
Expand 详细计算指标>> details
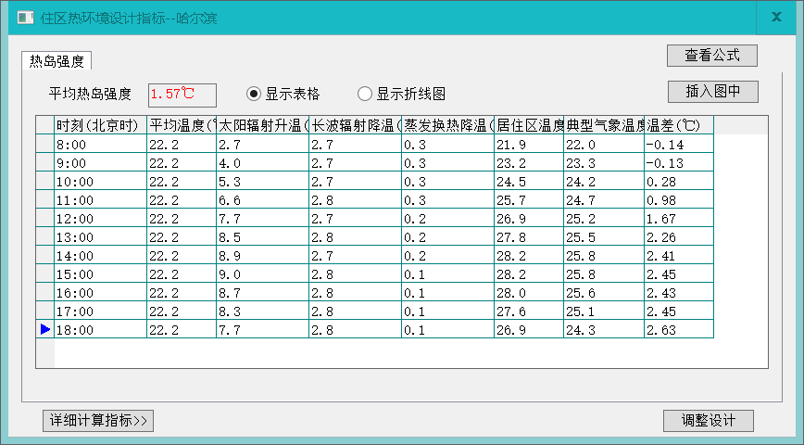[x=98, y=420]
